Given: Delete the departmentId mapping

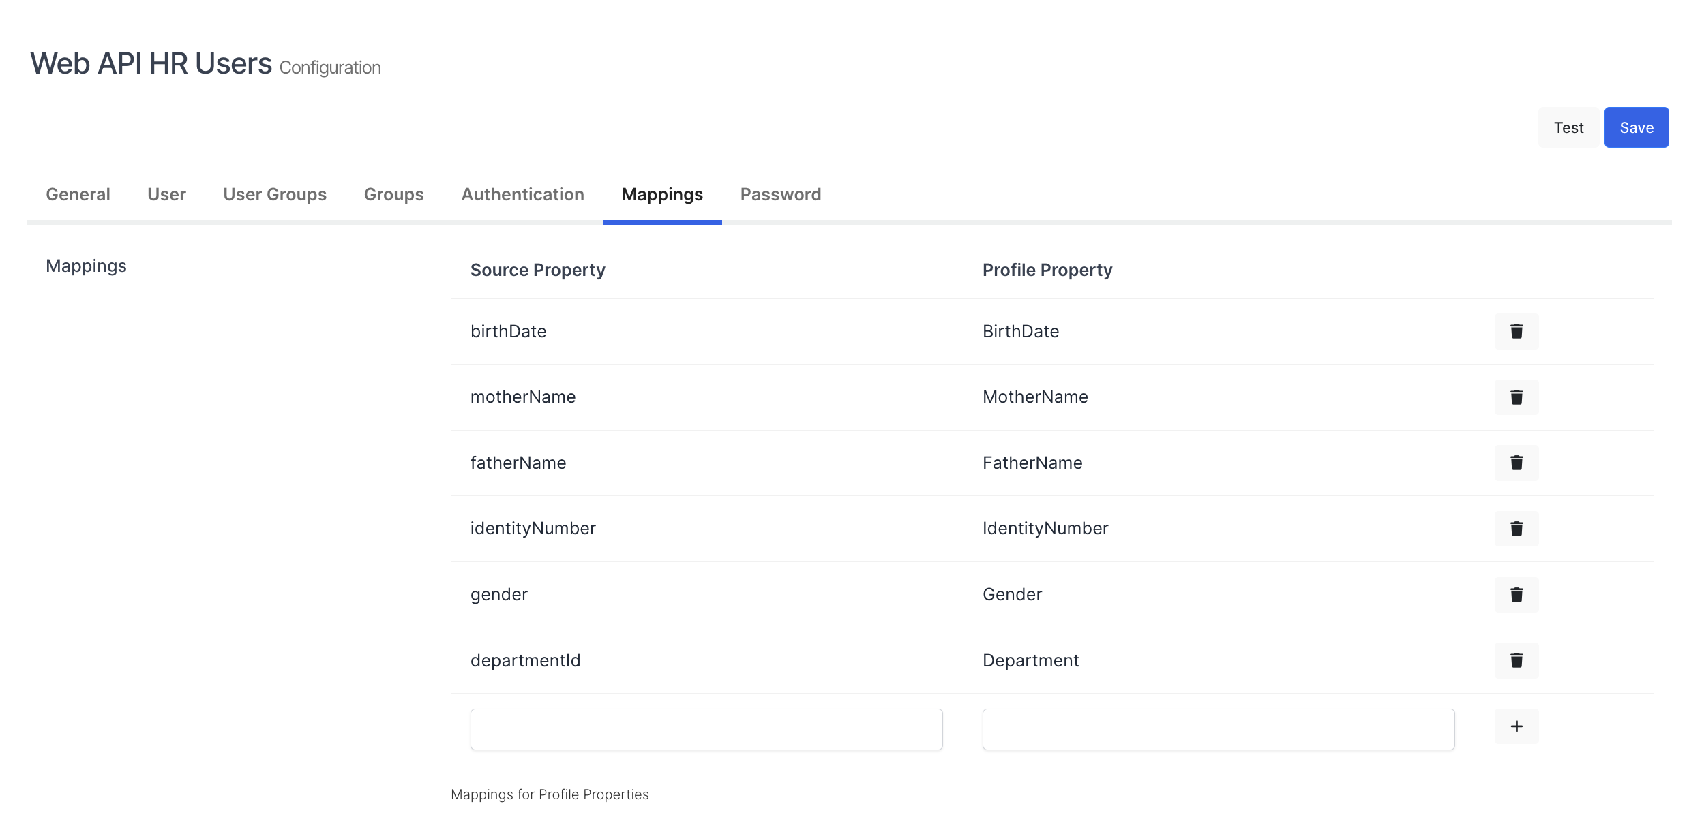Looking at the screenshot, I should 1516,660.
